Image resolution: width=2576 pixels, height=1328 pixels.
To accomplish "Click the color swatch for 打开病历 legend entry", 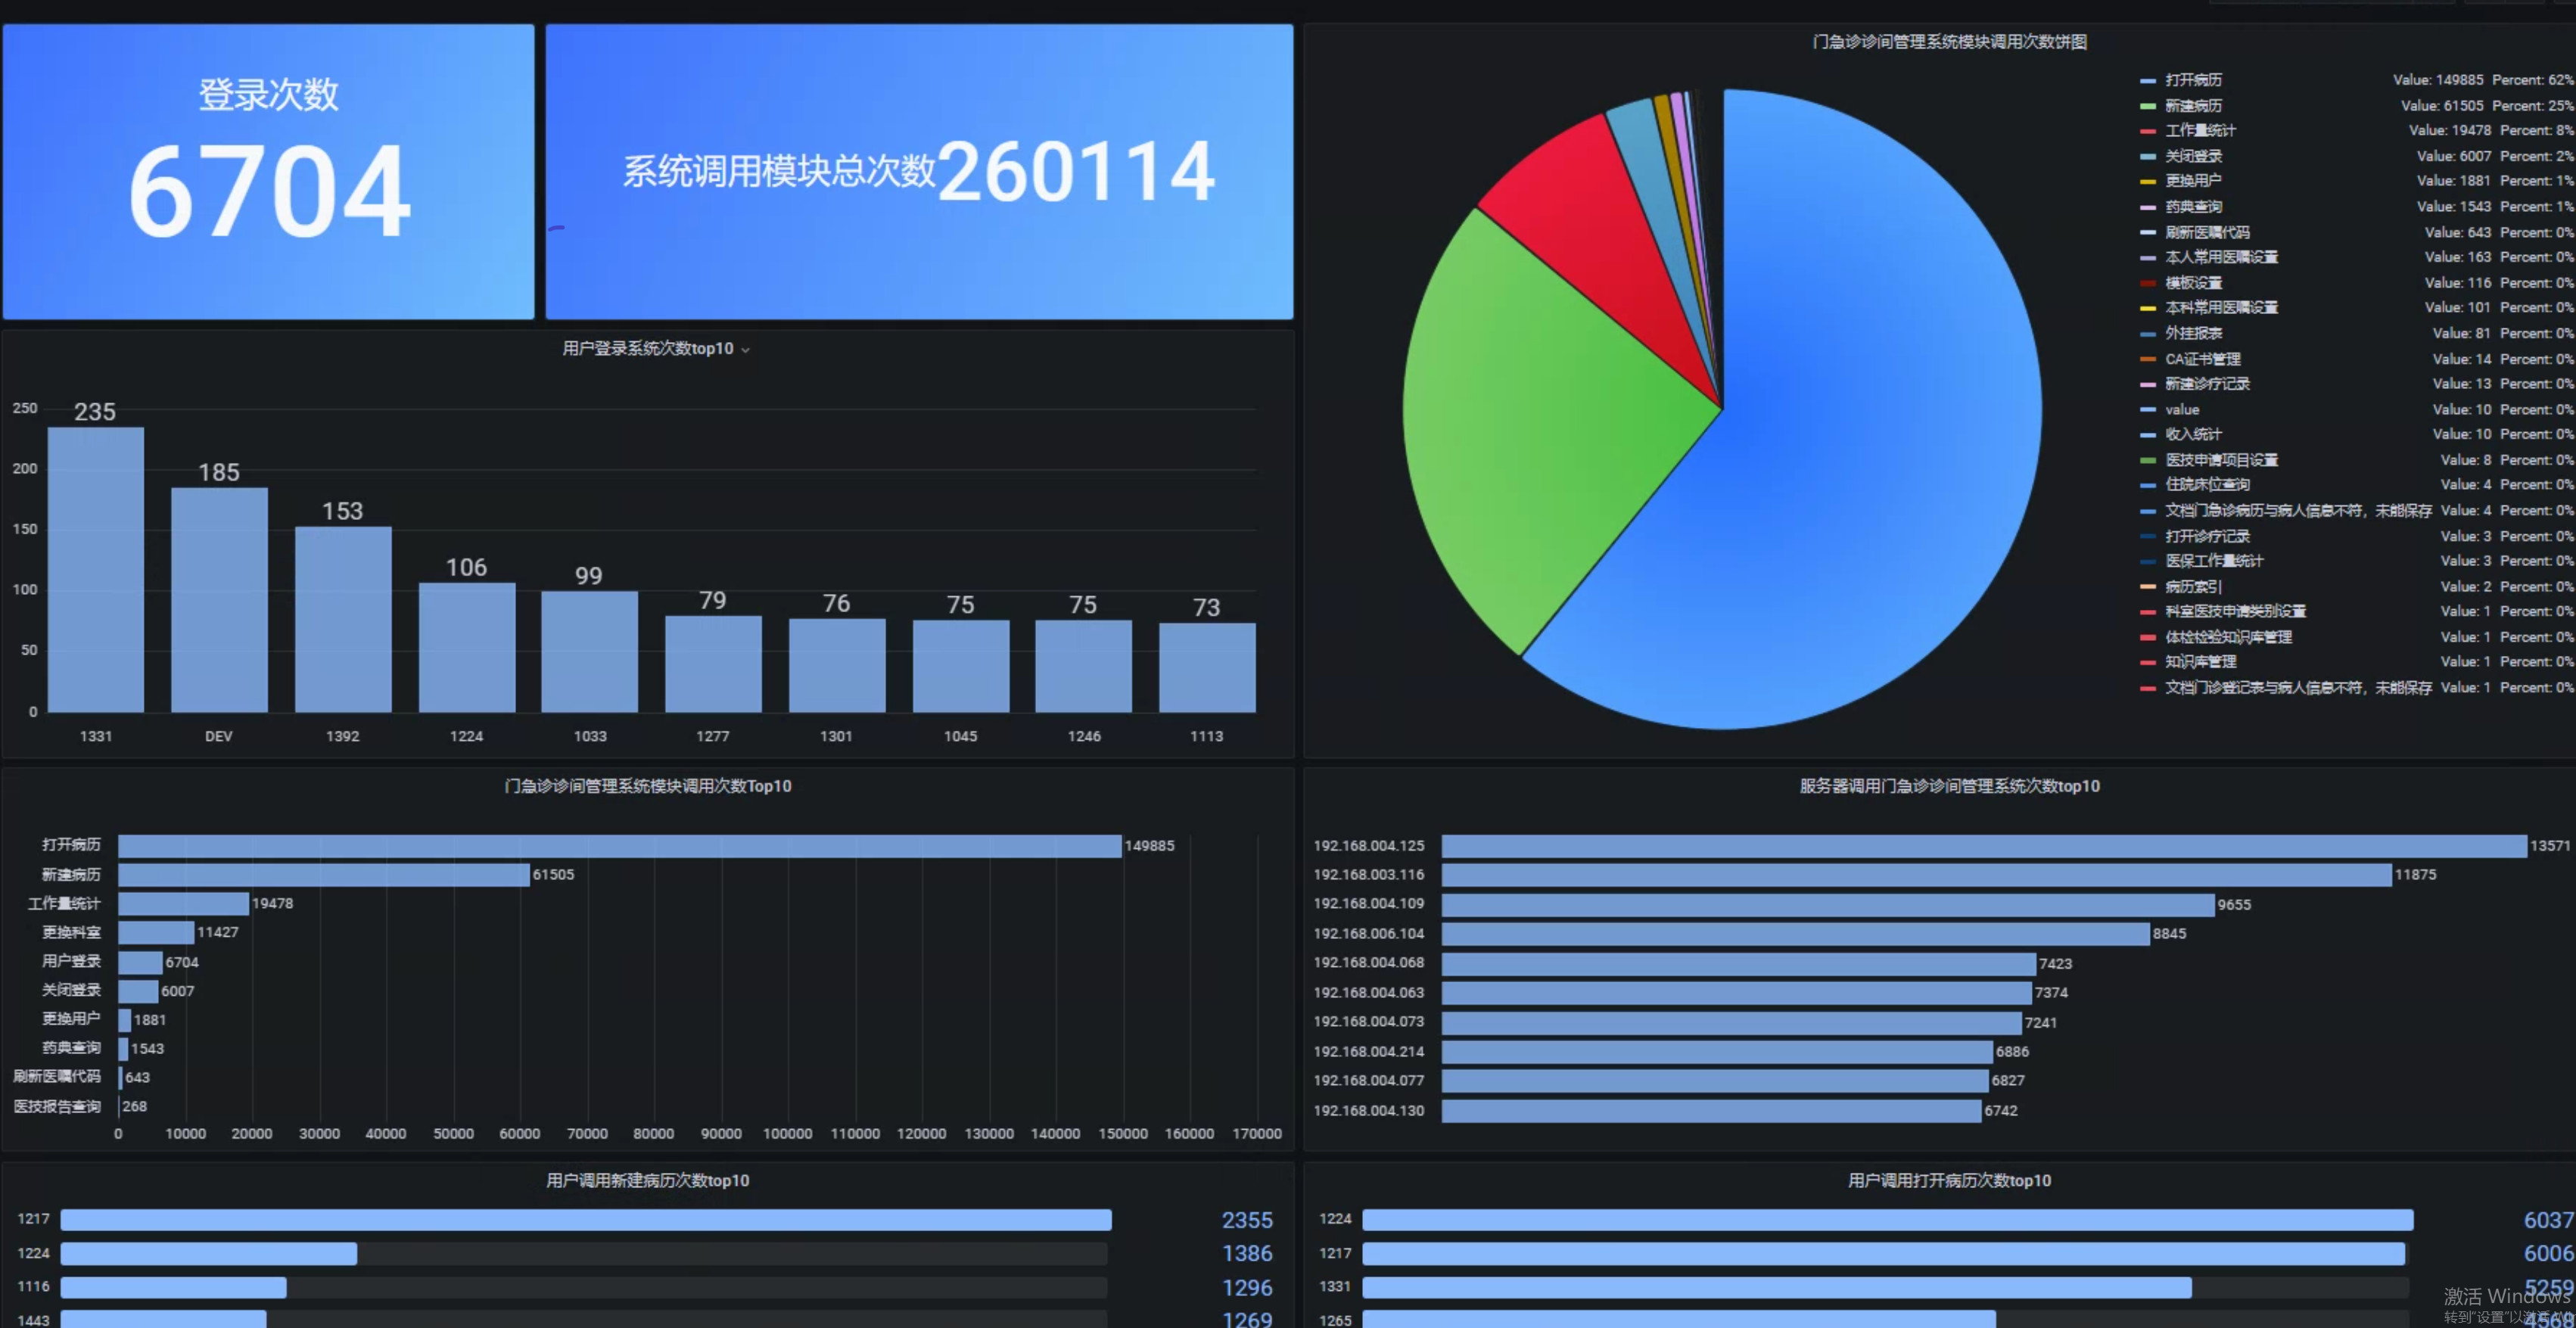I will (2147, 80).
